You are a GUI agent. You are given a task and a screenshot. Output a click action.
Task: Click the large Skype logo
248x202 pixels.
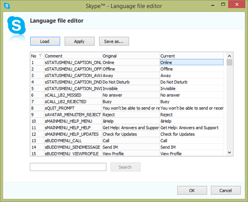click(x=16, y=25)
